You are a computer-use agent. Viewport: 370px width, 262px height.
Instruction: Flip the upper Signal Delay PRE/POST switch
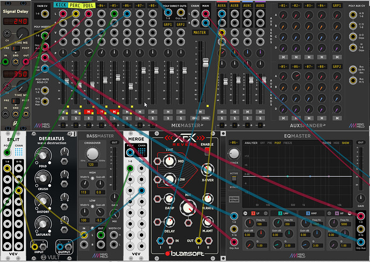tap(16, 48)
